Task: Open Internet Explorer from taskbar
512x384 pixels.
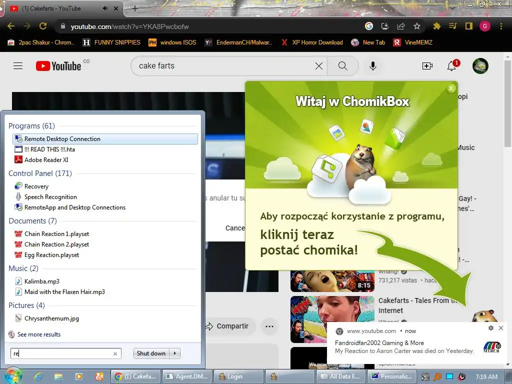Action: tap(38, 376)
